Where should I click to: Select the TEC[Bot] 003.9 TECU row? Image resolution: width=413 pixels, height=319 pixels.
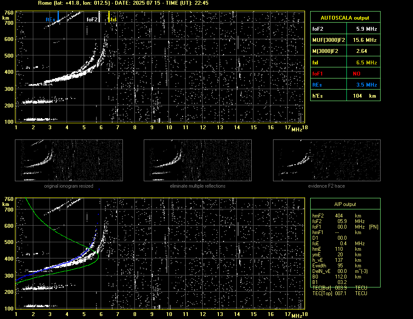(340, 288)
